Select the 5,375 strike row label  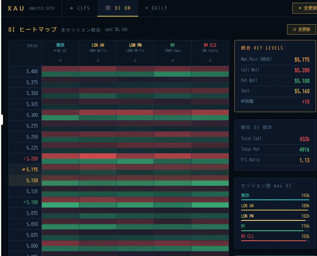(x=32, y=82)
